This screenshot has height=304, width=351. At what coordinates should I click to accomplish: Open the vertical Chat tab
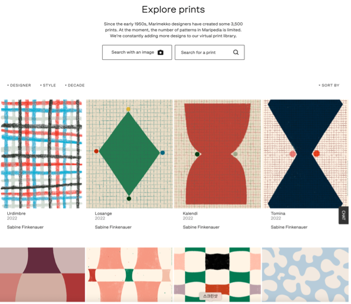343,215
